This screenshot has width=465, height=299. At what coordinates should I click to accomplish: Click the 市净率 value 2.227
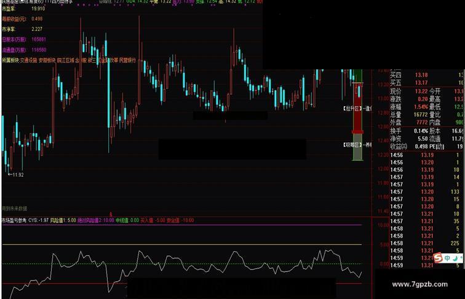tap(37, 29)
